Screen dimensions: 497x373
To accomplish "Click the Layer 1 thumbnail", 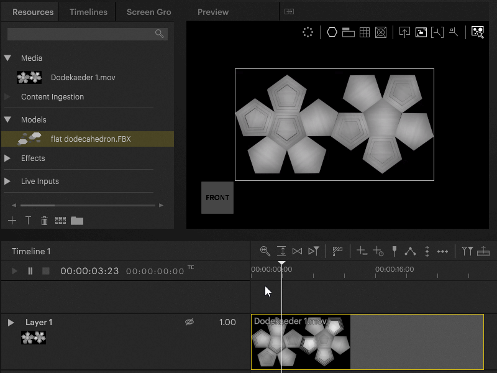I will pos(34,338).
